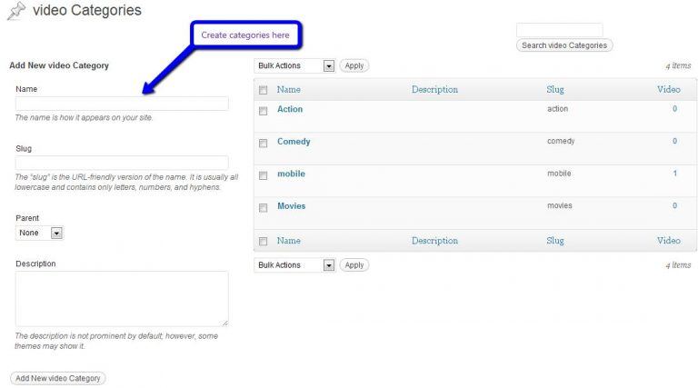Toggle the Movies category checkbox
698x388 pixels.
click(x=263, y=208)
